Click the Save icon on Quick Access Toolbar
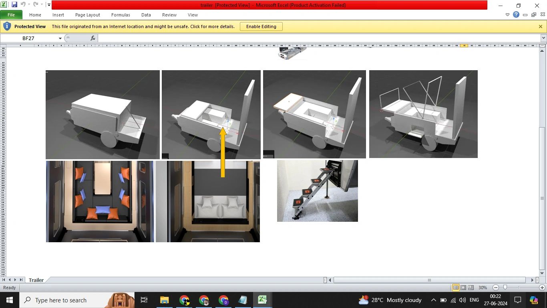The image size is (547, 308). click(15, 4)
